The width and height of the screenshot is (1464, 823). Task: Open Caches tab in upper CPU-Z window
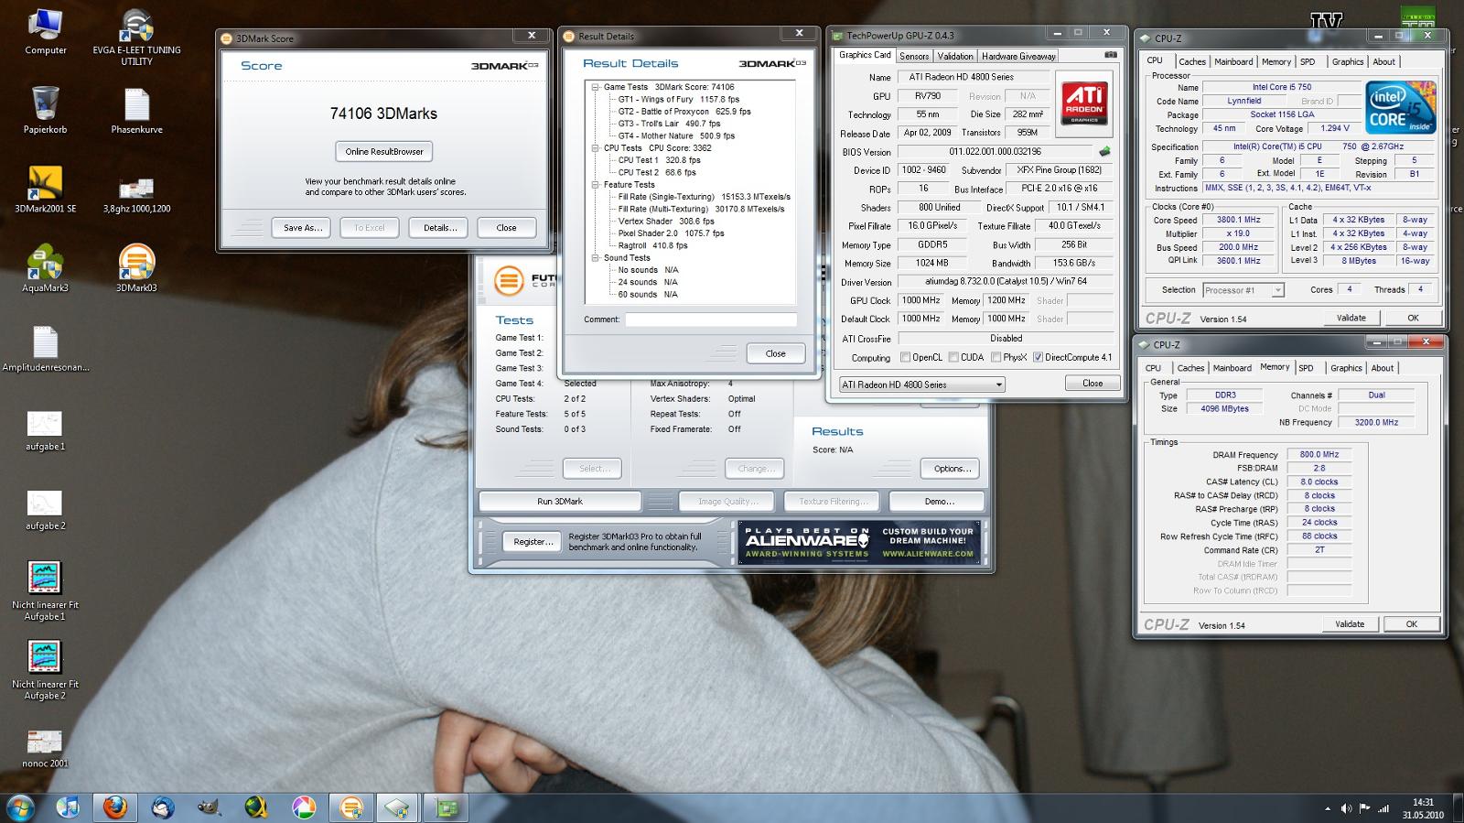pyautogui.click(x=1191, y=61)
